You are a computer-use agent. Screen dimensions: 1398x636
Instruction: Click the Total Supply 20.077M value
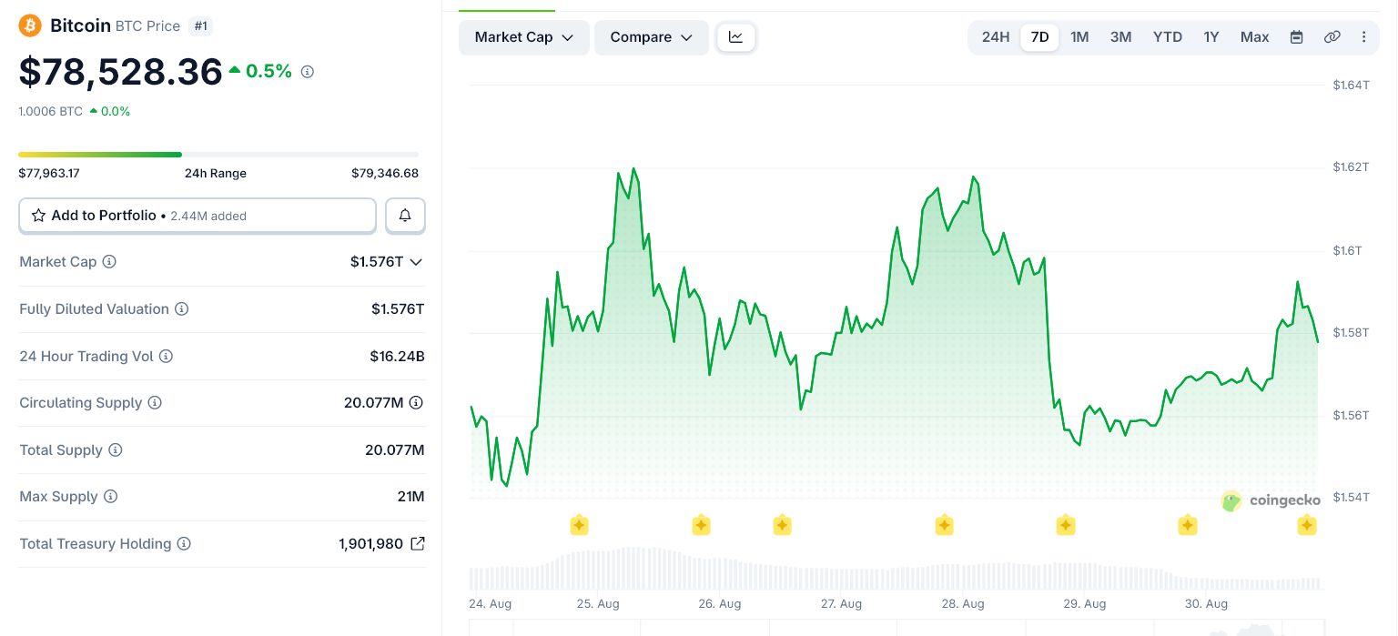pyautogui.click(x=395, y=450)
